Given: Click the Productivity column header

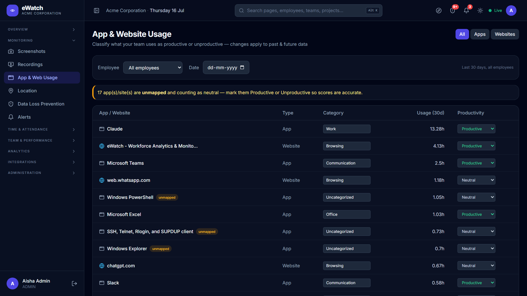Looking at the screenshot, I should [471, 113].
